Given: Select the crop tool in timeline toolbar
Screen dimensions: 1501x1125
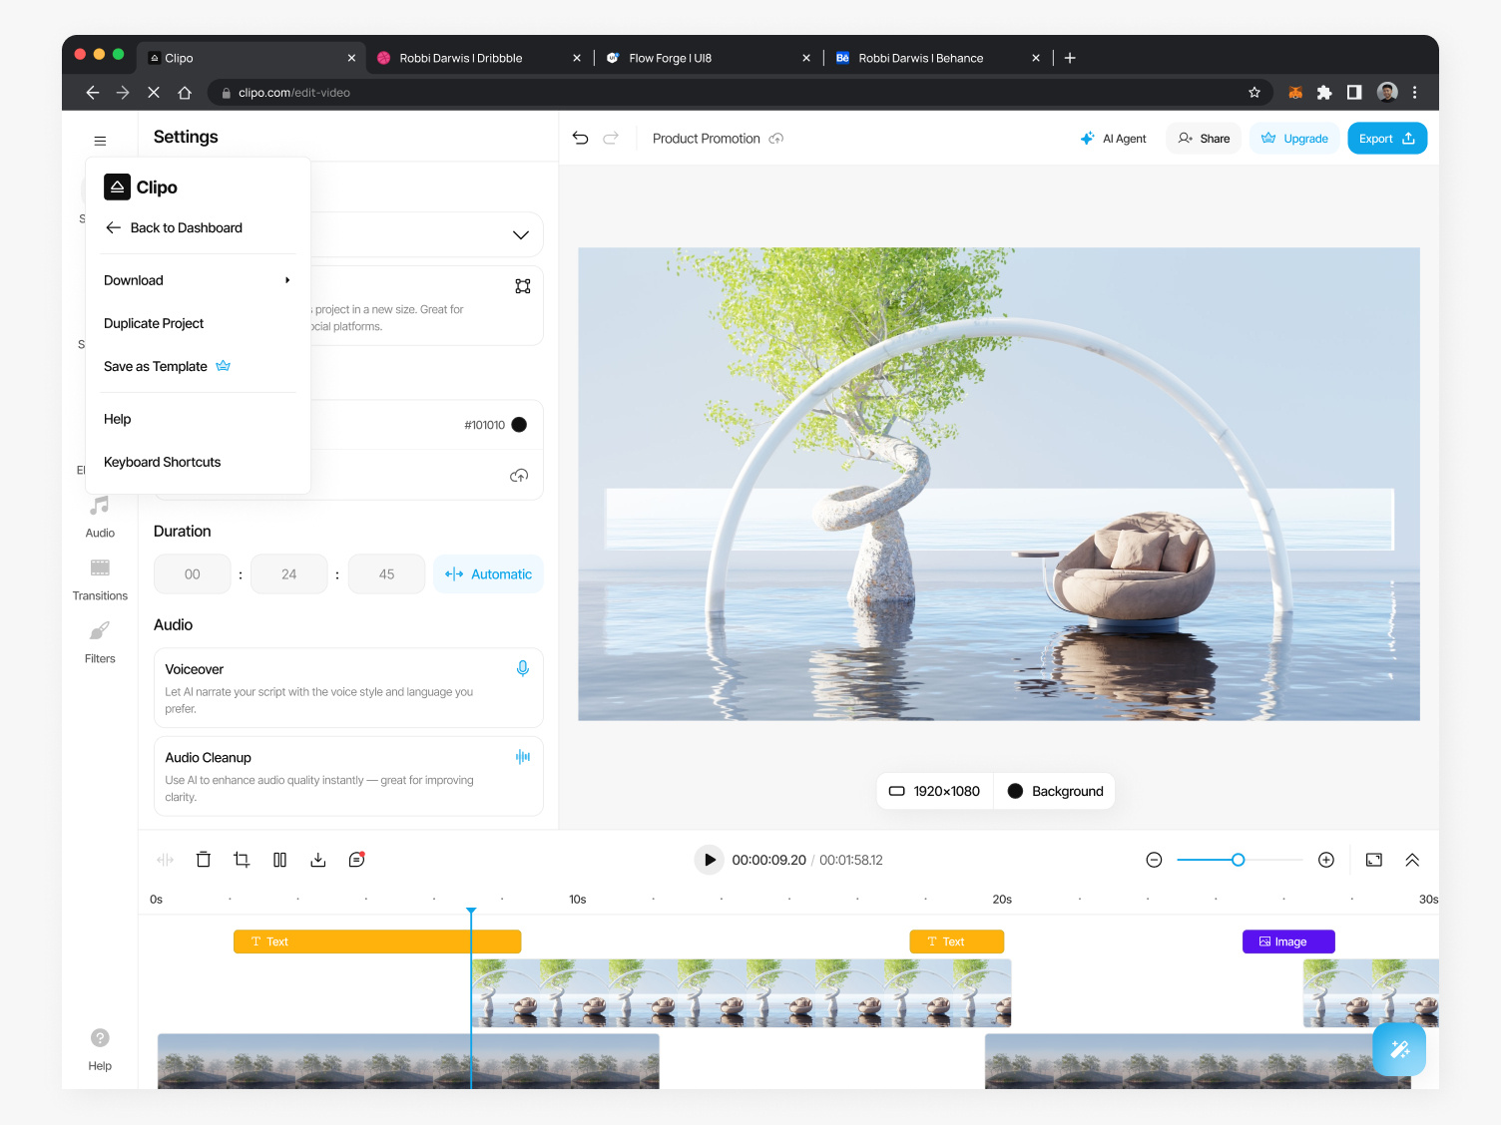Looking at the screenshot, I should pos(242,859).
